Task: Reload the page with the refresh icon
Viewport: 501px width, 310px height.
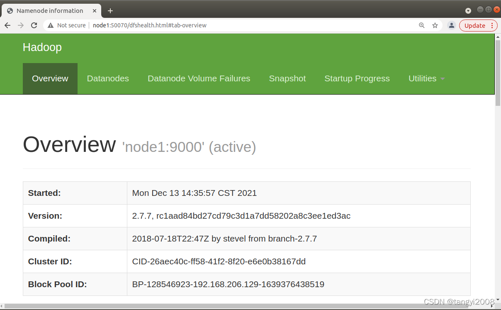Action: 34,25
